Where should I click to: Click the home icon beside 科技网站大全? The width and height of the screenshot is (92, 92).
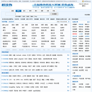pos(83,1)
